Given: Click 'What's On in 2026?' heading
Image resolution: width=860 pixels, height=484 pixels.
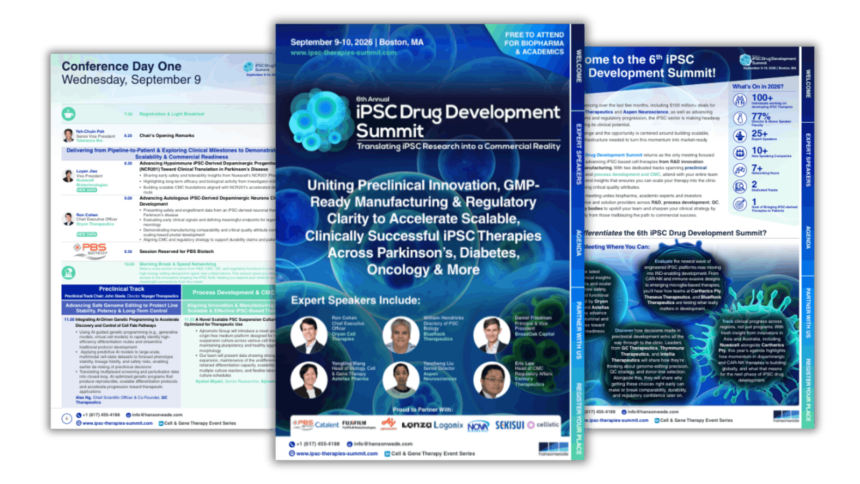Looking at the screenshot, I should pyautogui.click(x=758, y=86).
